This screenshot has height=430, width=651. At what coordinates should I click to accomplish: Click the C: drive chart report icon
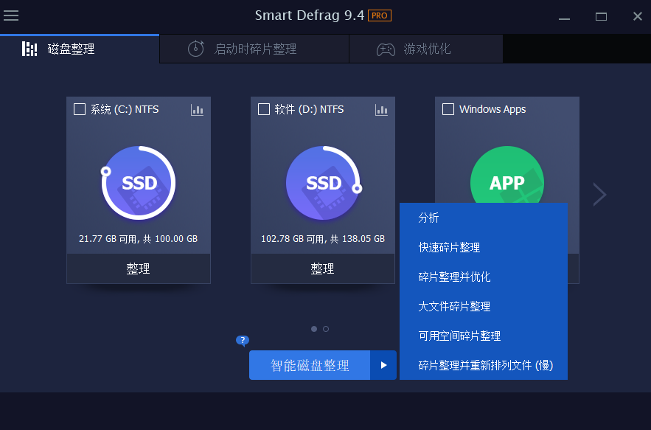tap(197, 110)
